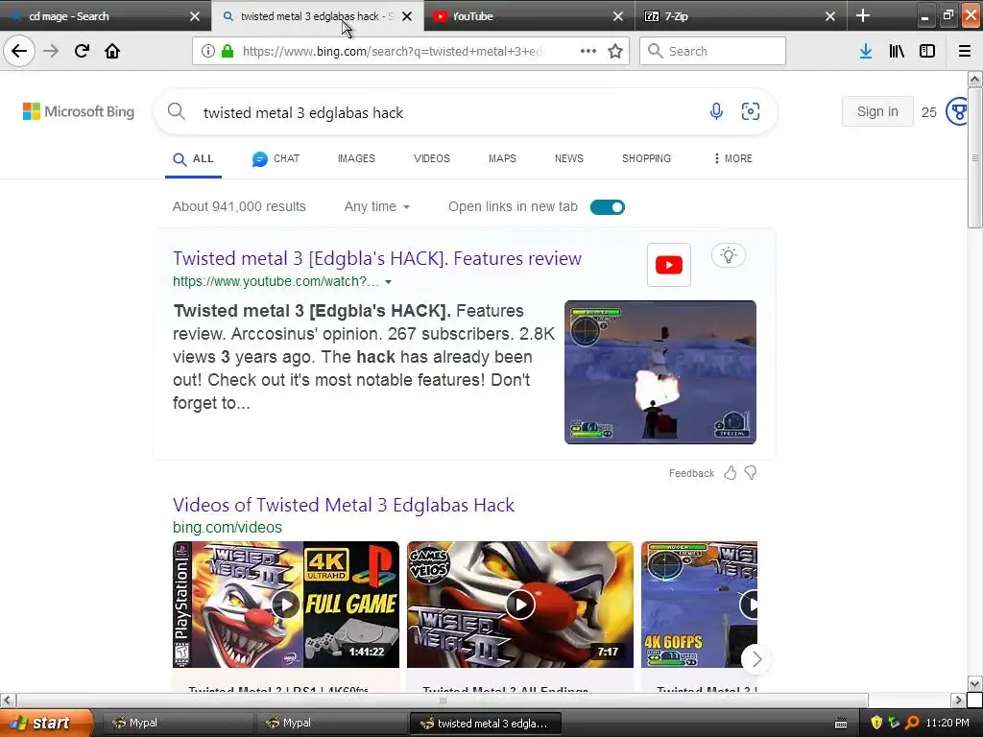The image size is (983, 737).
Task: Switch to first Mypal taskbar window
Action: [x=177, y=724]
